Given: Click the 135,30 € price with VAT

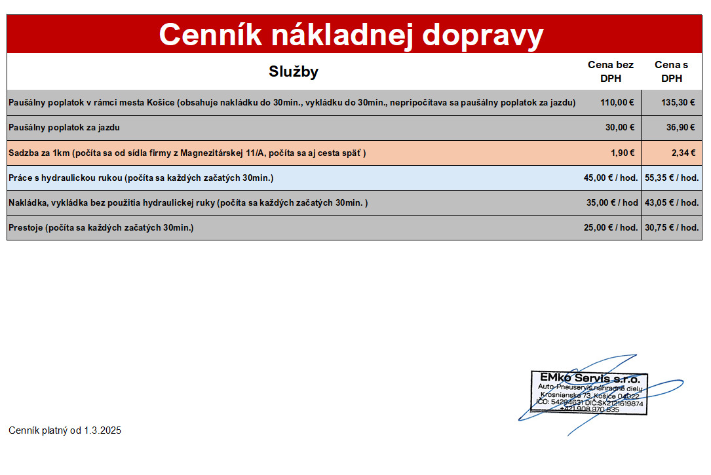Looking at the screenshot, I should pos(678,102).
